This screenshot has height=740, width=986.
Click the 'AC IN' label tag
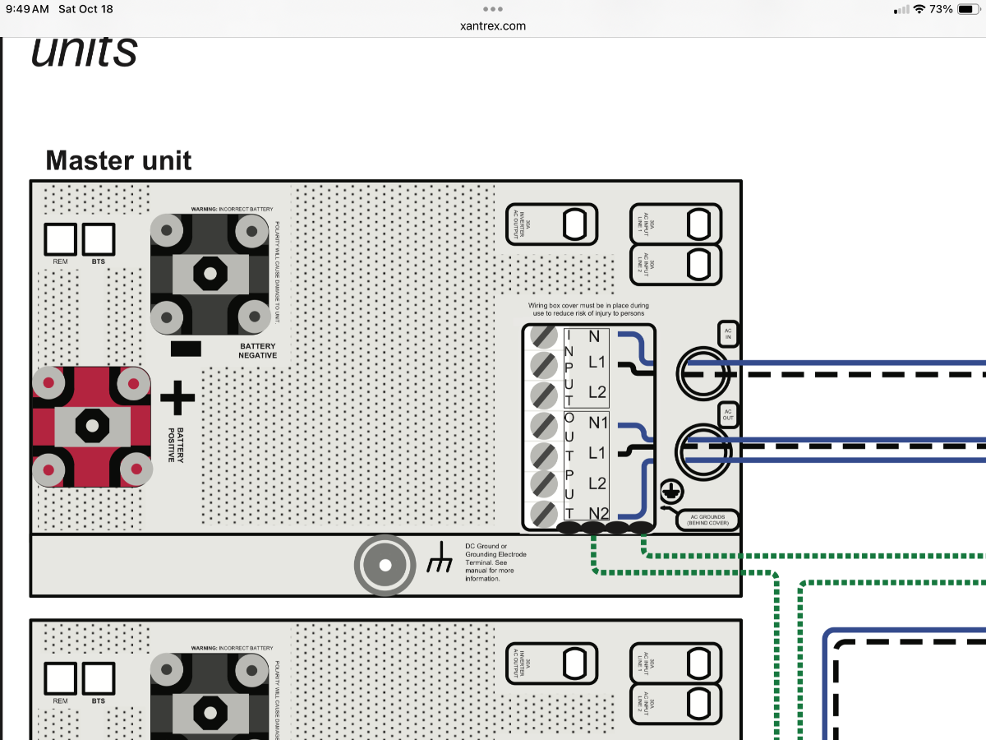pyautogui.click(x=728, y=333)
